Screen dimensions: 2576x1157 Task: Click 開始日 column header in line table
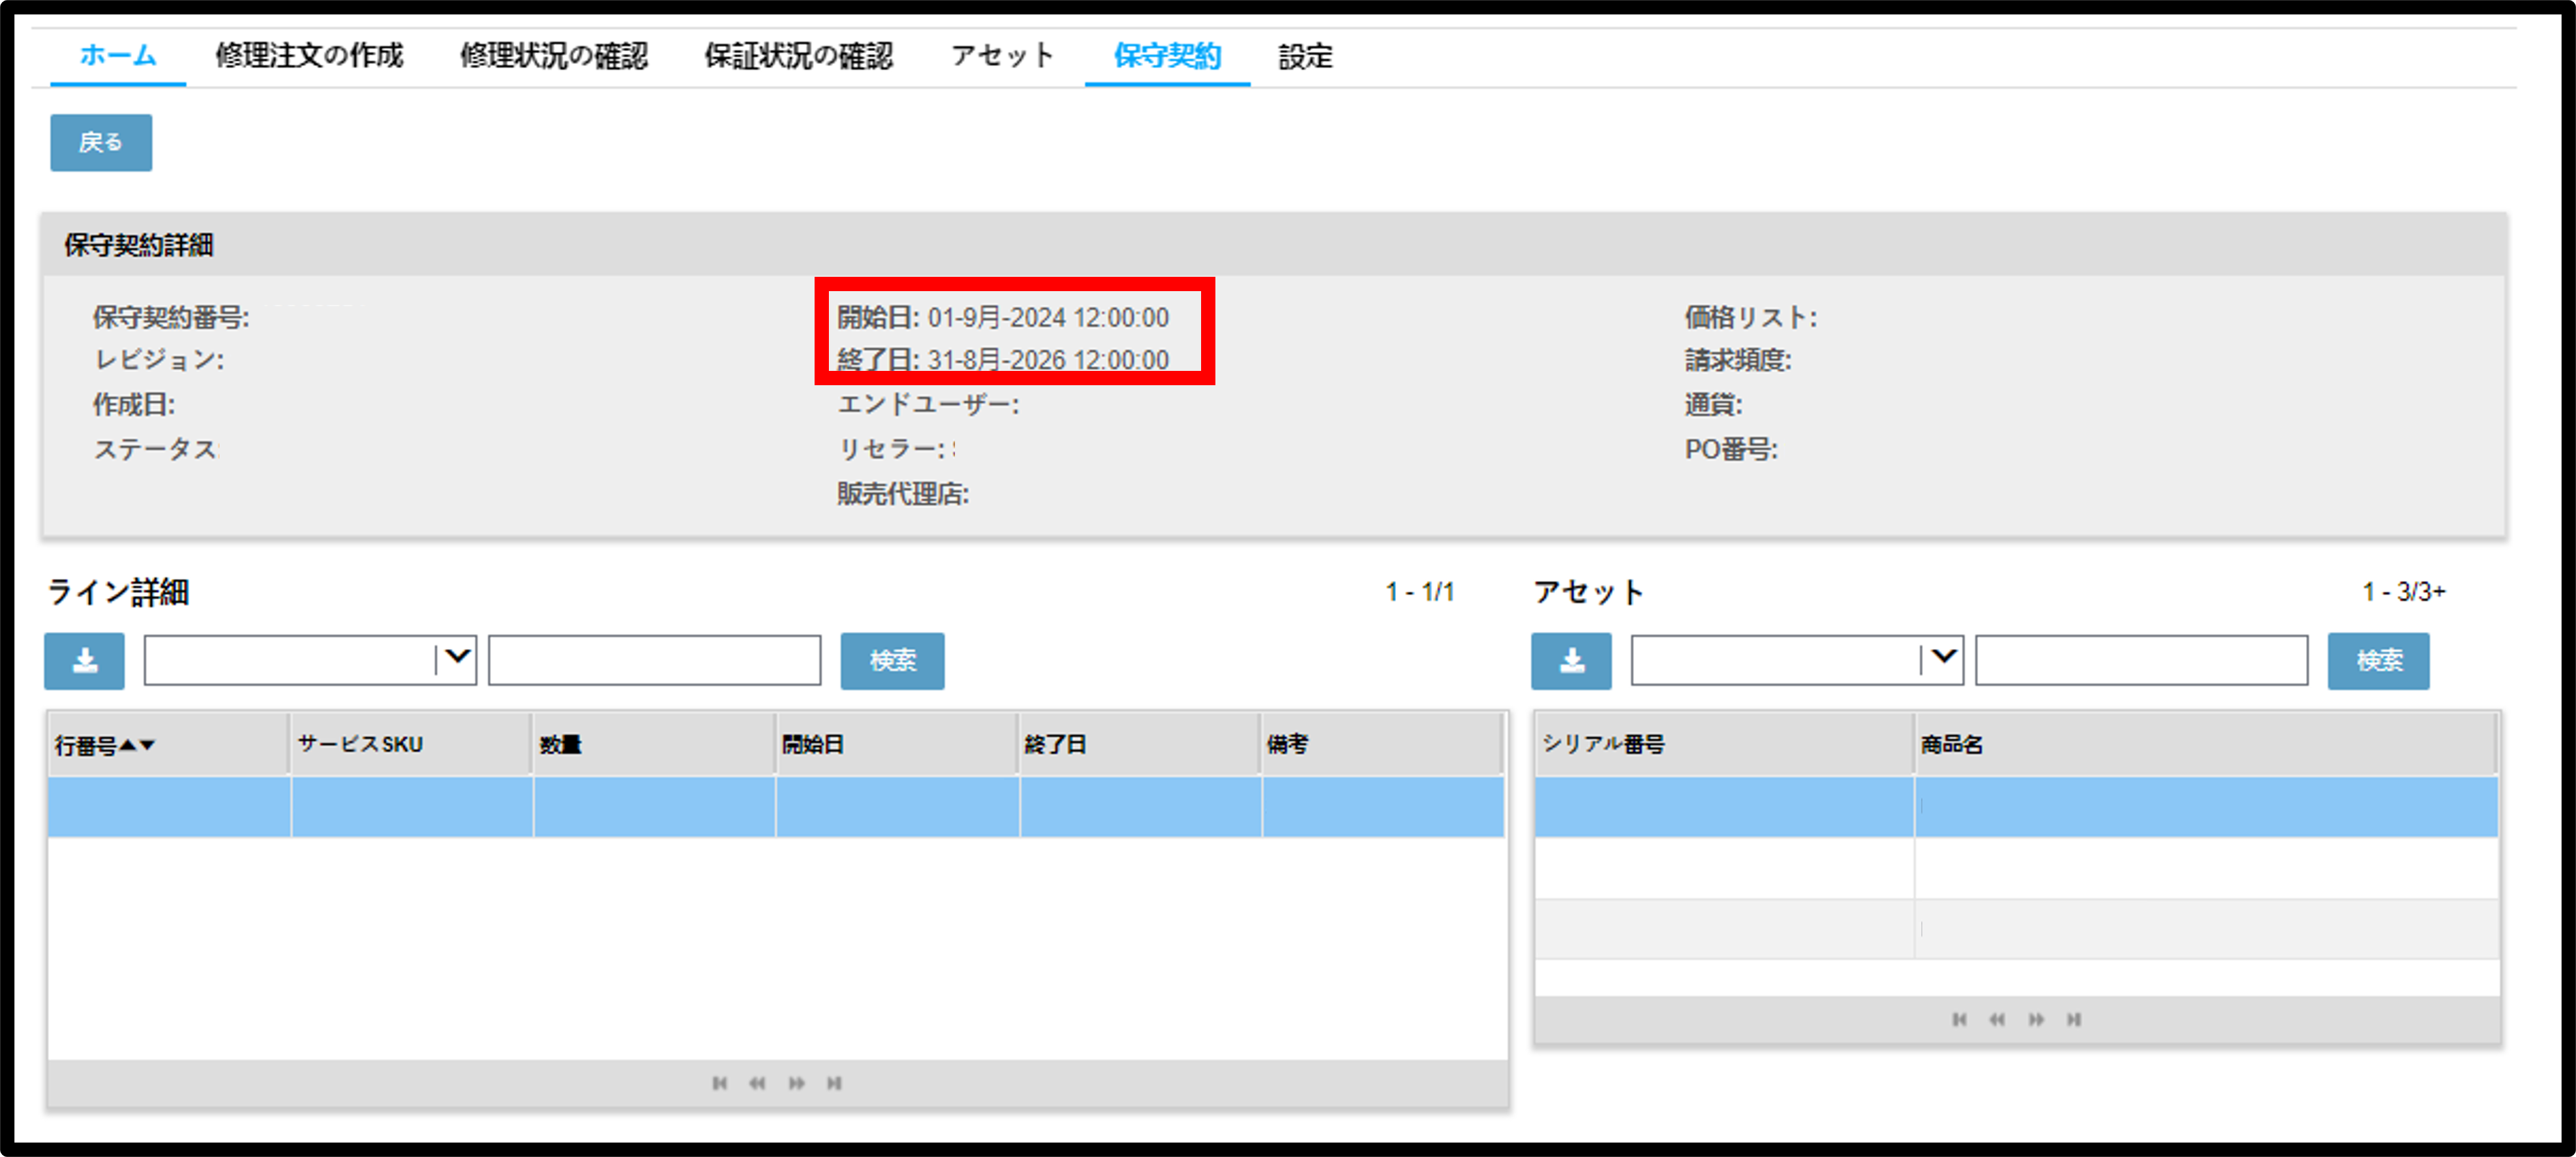pyautogui.click(x=897, y=744)
